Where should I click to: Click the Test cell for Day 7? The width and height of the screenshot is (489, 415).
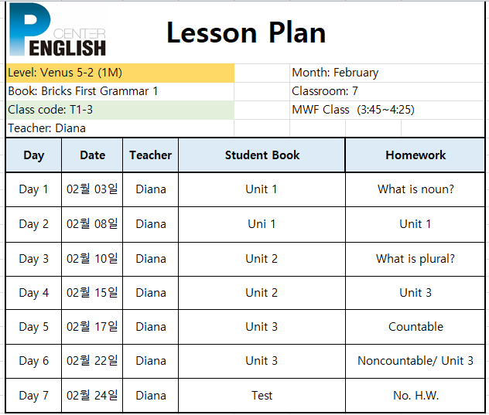point(262,396)
